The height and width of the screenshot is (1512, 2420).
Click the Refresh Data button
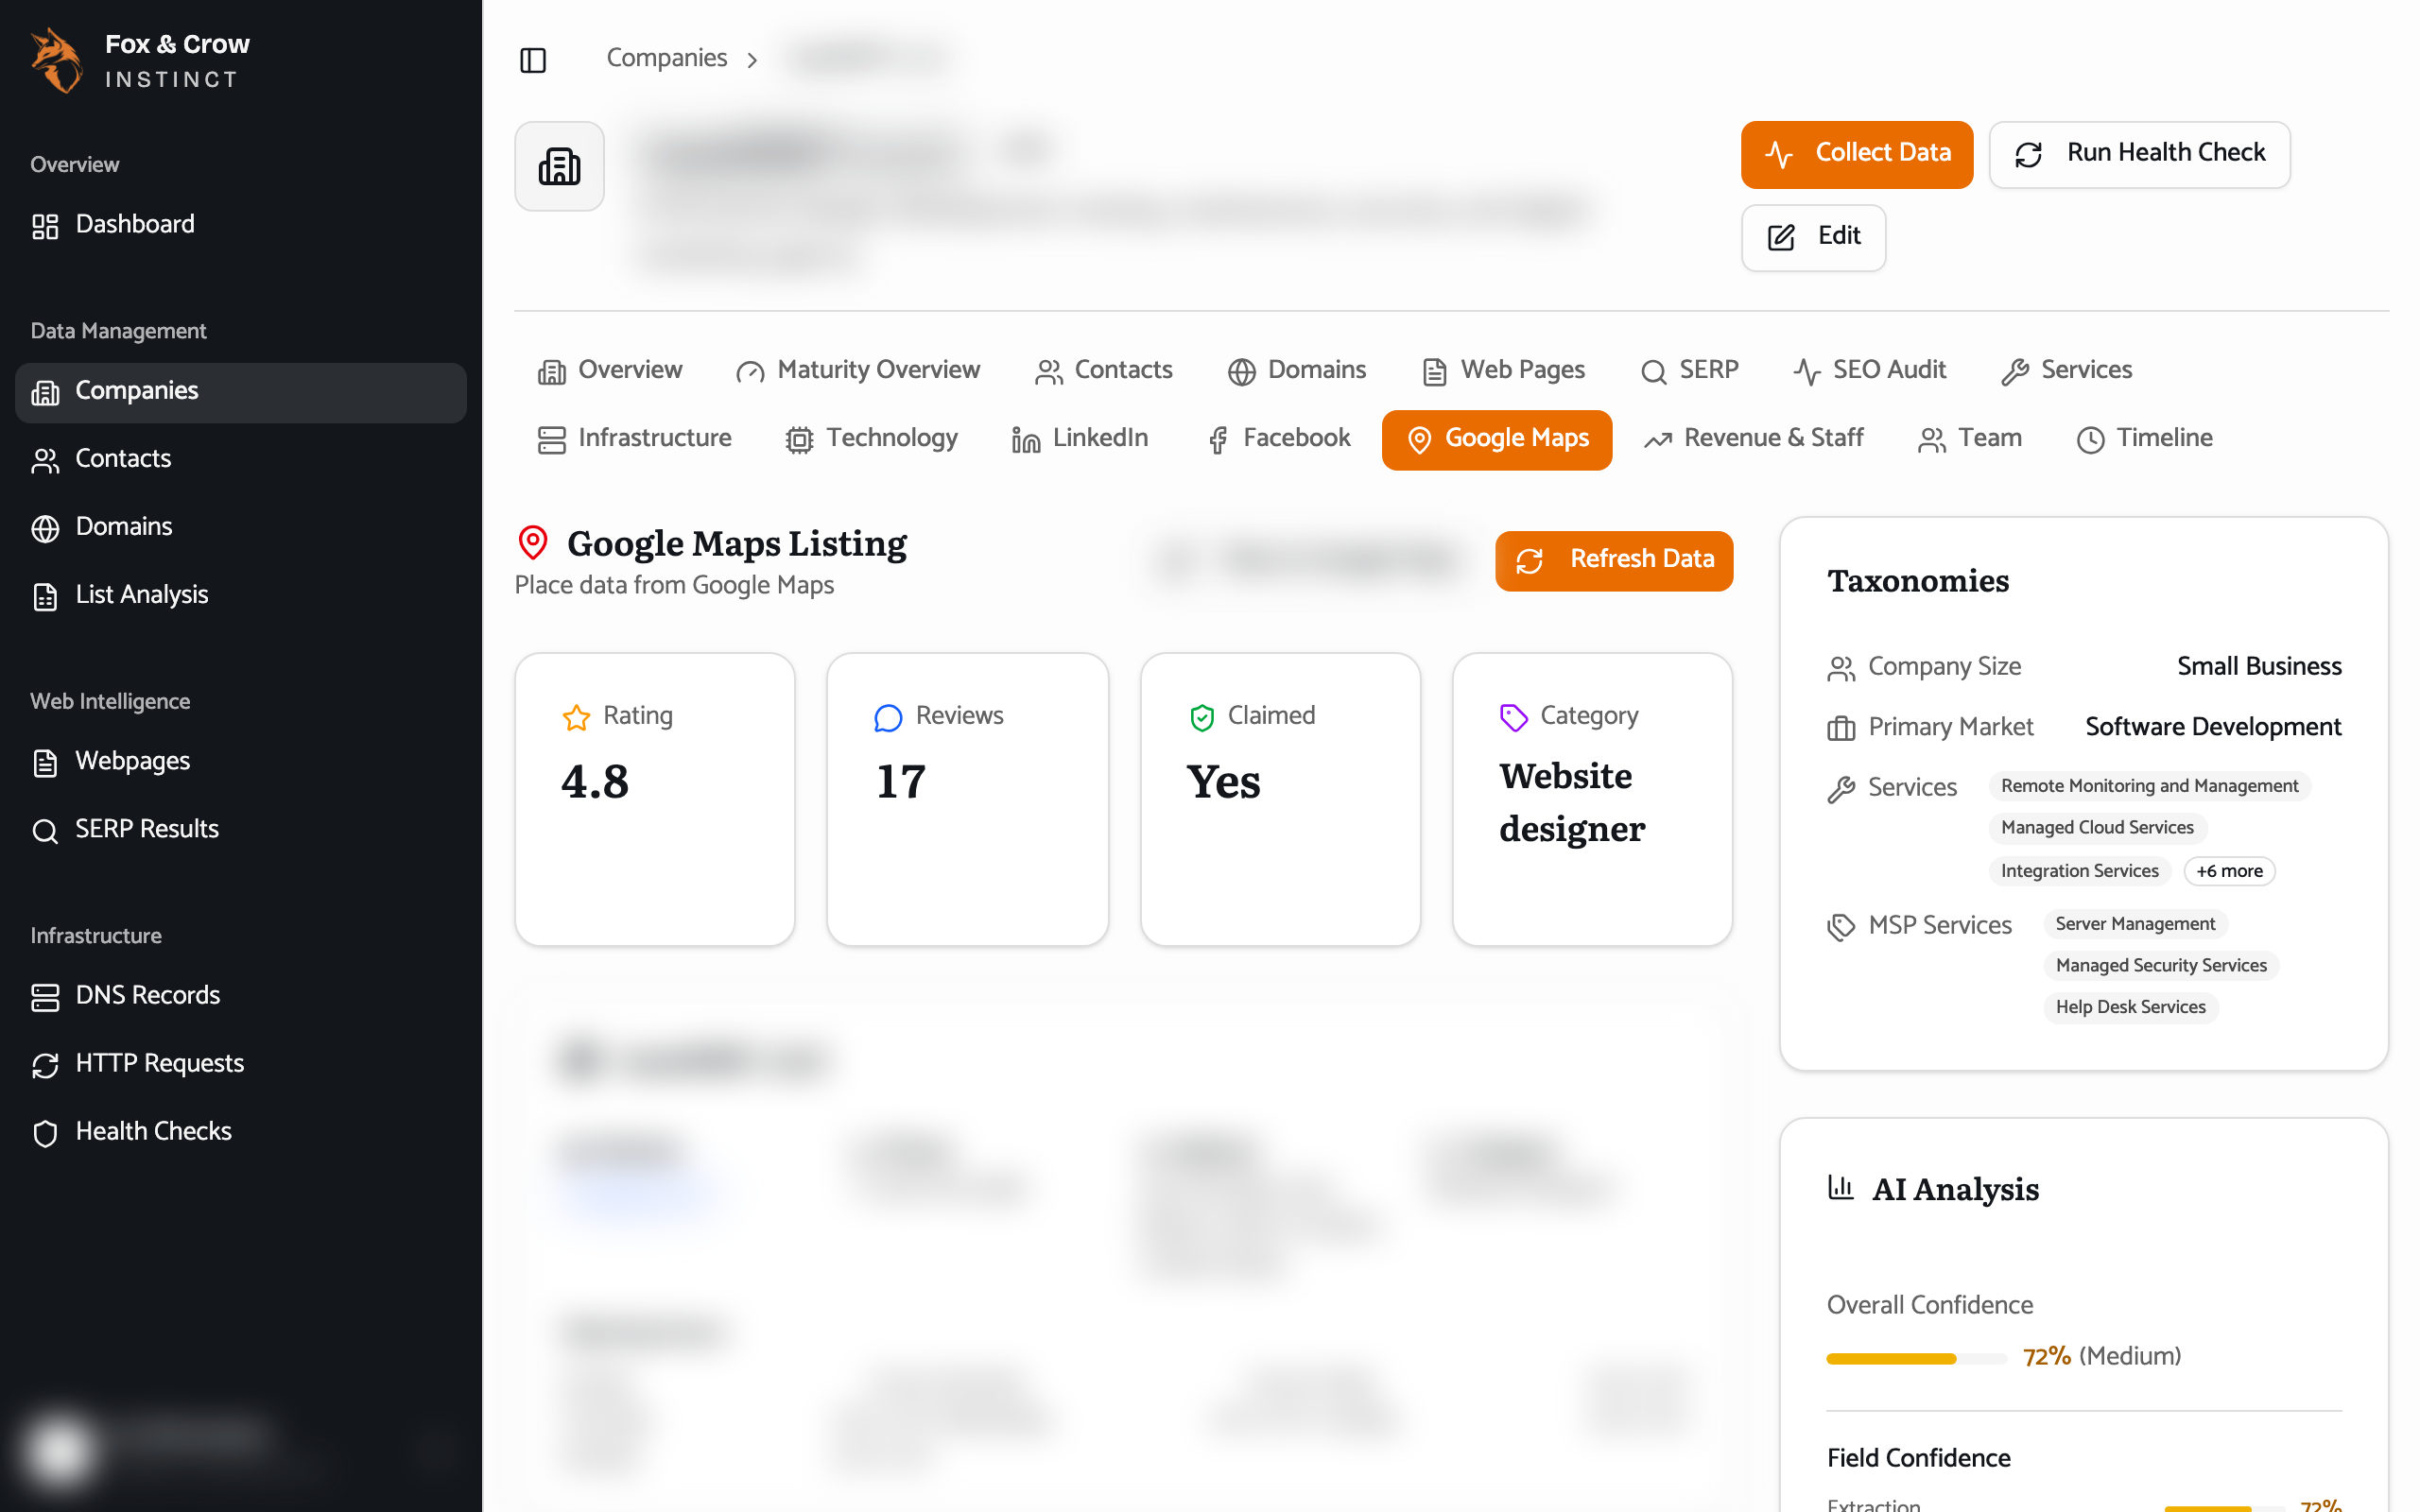[x=1614, y=560]
